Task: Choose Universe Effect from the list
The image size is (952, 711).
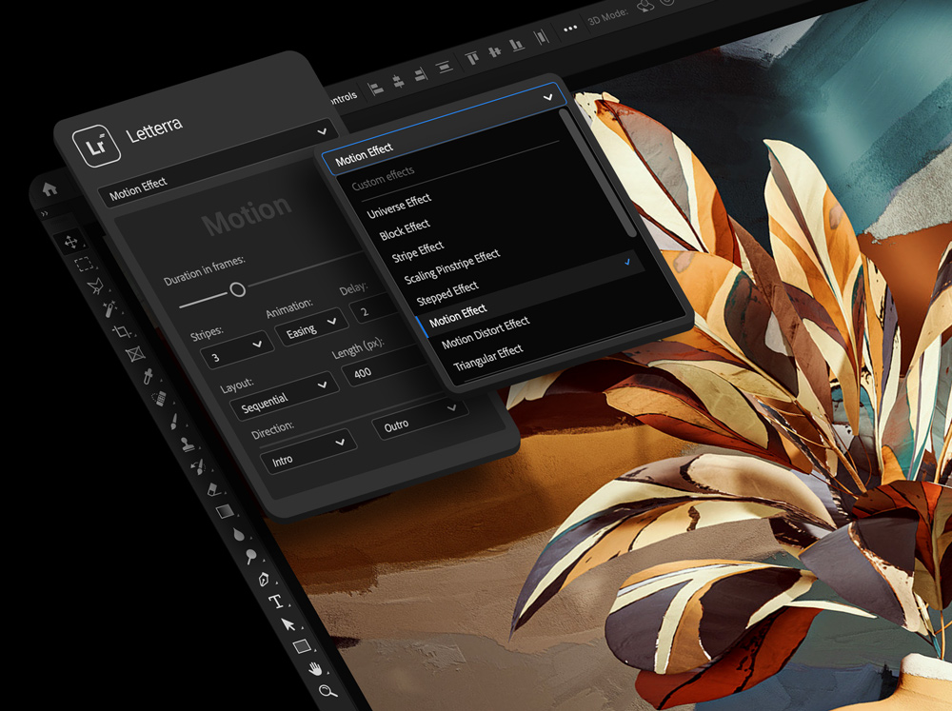Action: point(399,206)
